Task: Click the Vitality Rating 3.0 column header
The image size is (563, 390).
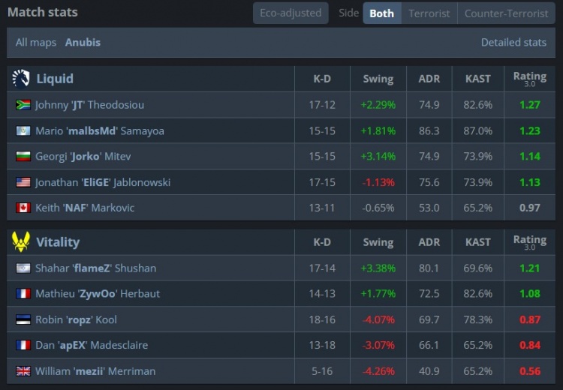Action: (x=530, y=242)
